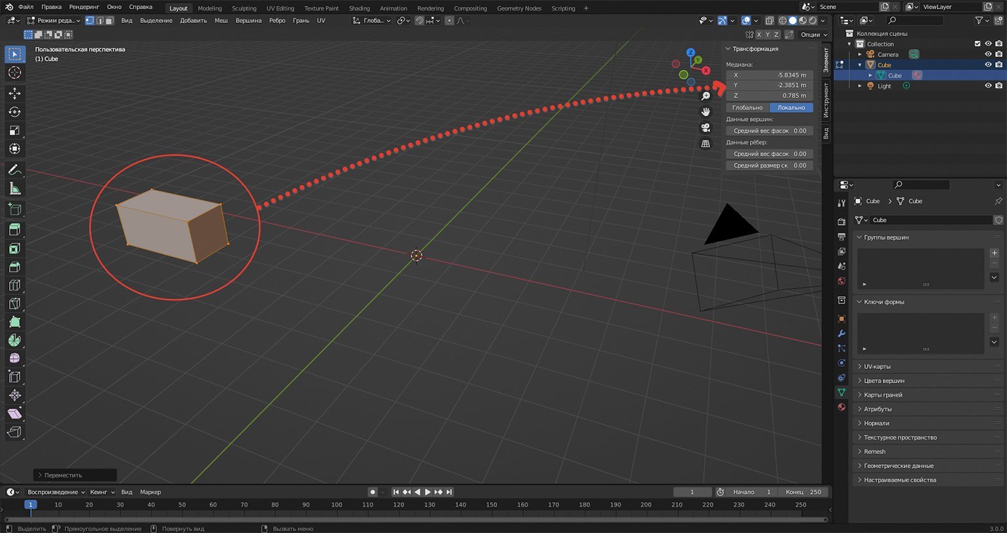Hide the Camera object with its eye icon
1007x533 pixels.
tap(988, 54)
